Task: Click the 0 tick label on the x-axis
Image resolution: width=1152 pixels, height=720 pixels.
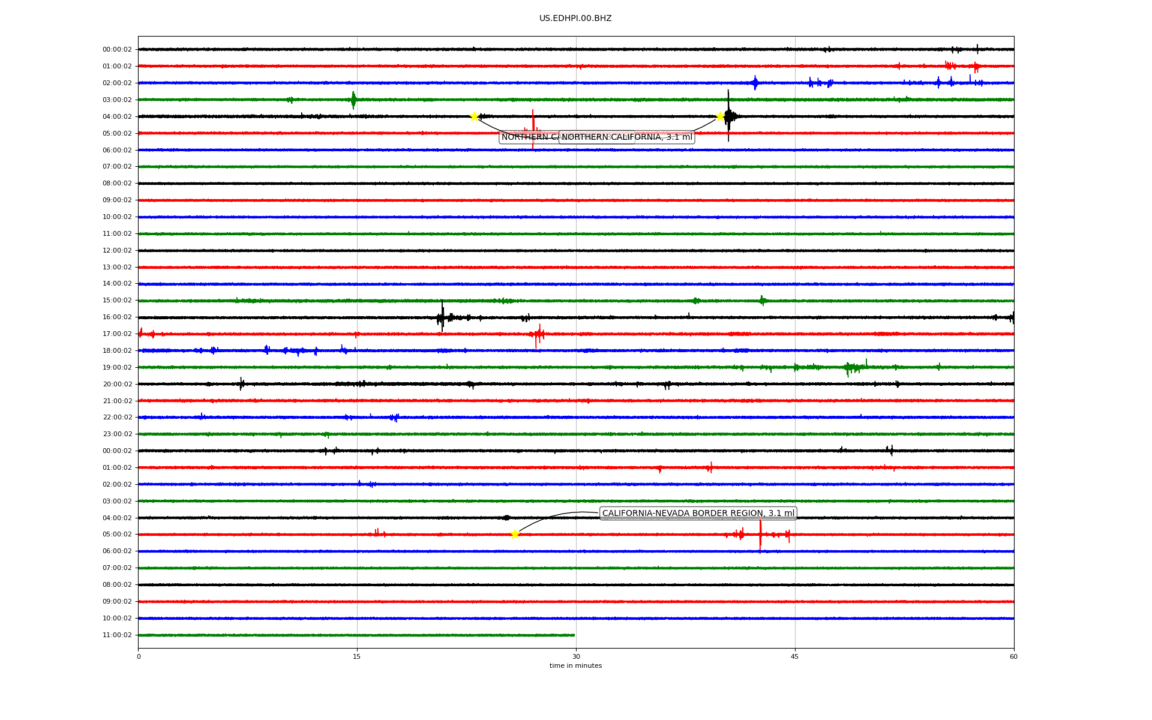Action: tap(139, 656)
